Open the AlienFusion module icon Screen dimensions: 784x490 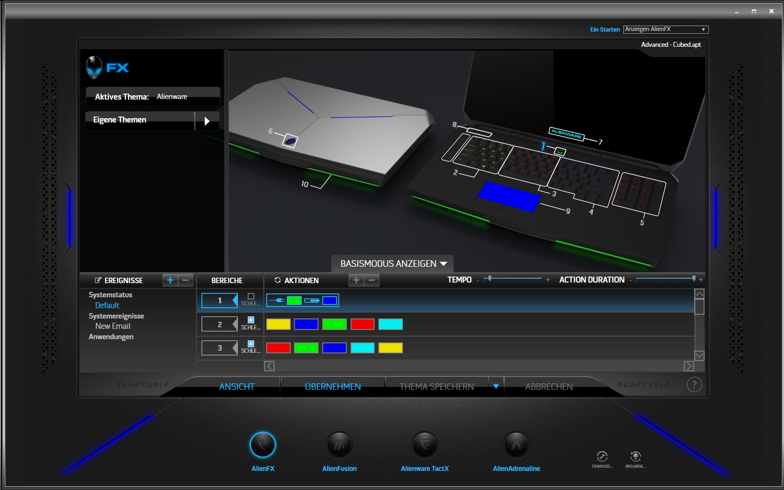pos(339,445)
